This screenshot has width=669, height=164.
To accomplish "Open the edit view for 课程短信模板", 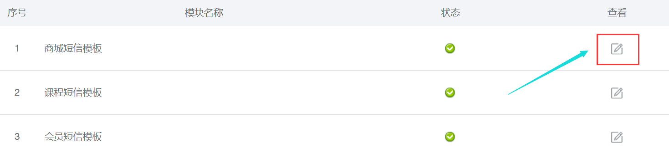I will coord(617,93).
